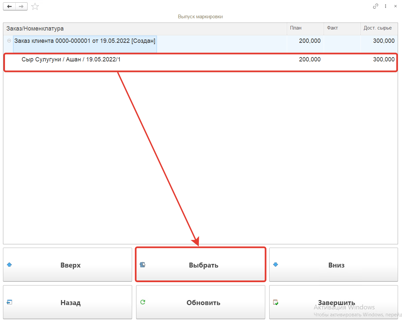This screenshot has width=402, height=320.
Task: Copy link via the chain icon
Action: click(x=375, y=6)
